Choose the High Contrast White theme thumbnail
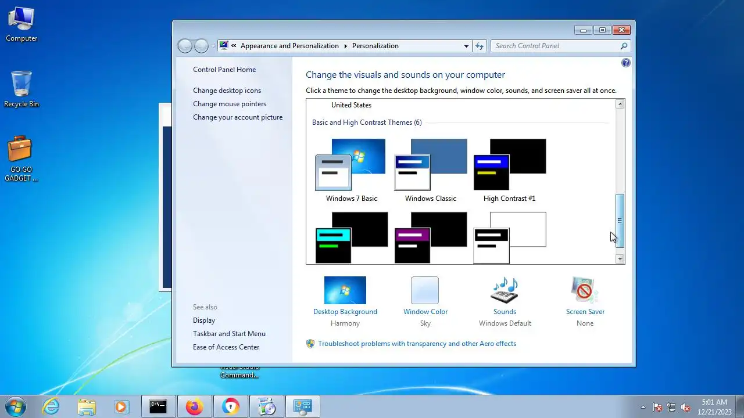The image size is (744, 418). [509, 237]
